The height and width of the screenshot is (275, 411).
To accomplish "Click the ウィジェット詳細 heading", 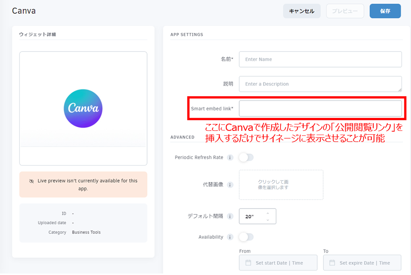I will (x=37, y=34).
